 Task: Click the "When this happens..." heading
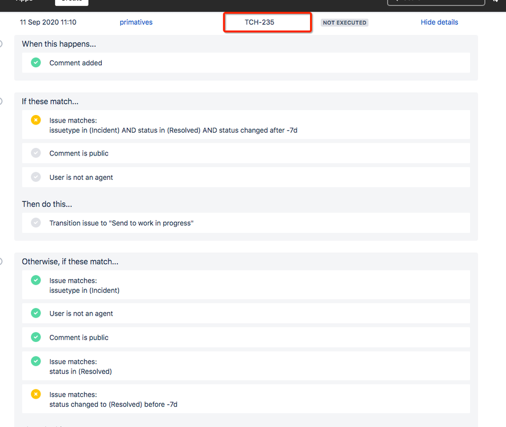[x=59, y=44]
